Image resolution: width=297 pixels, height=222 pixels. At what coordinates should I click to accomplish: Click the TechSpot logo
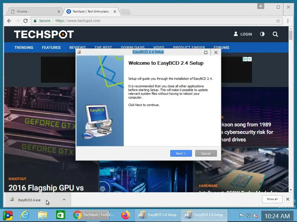click(x=44, y=34)
